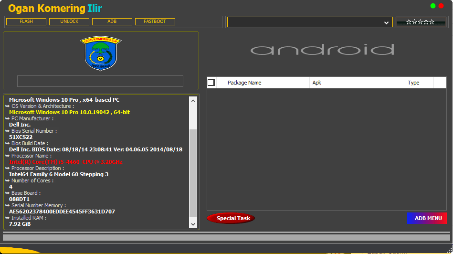Viewport: 453px width, 254px height.
Task: Select the ADB tab
Action: [x=112, y=21]
